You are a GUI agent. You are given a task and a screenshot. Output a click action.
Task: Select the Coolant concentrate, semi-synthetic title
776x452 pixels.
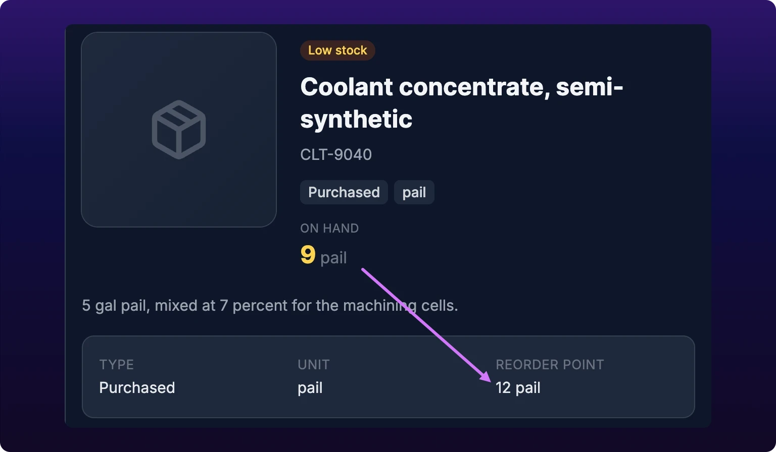[x=461, y=103]
